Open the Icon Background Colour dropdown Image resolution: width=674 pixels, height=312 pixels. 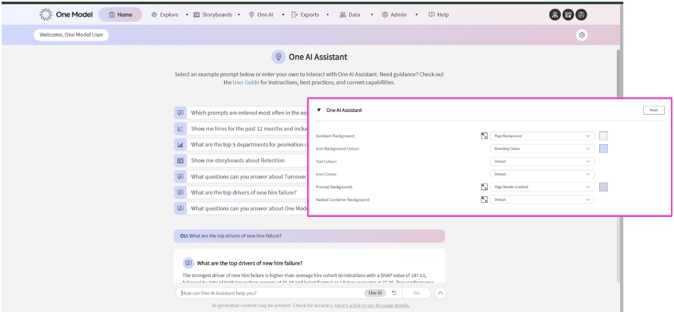(x=542, y=148)
